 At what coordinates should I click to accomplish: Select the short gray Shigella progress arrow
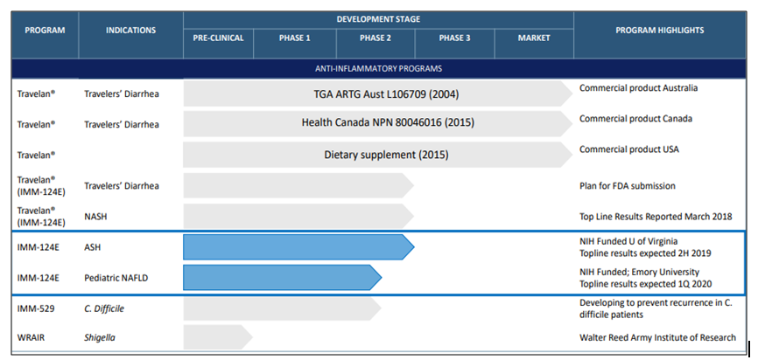click(218, 336)
